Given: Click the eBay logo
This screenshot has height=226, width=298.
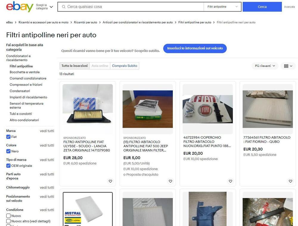Looking at the screenshot, I should (x=20, y=7).
